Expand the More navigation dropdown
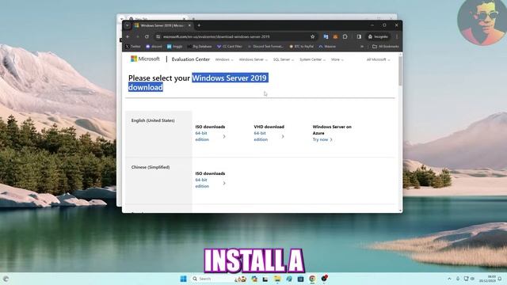Screen dimensions: 507x285 [x=337, y=60]
